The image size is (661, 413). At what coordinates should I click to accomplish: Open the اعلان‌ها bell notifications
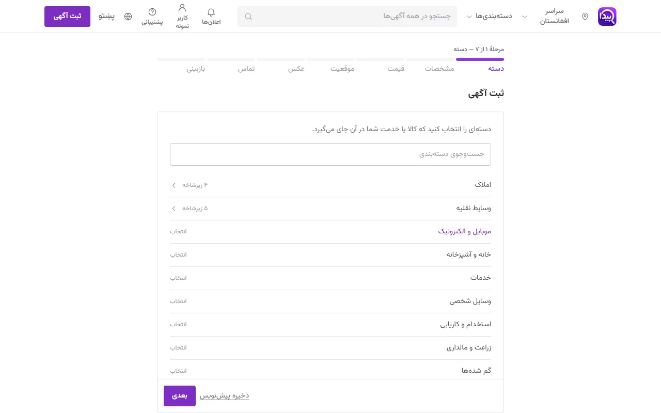pyautogui.click(x=211, y=17)
